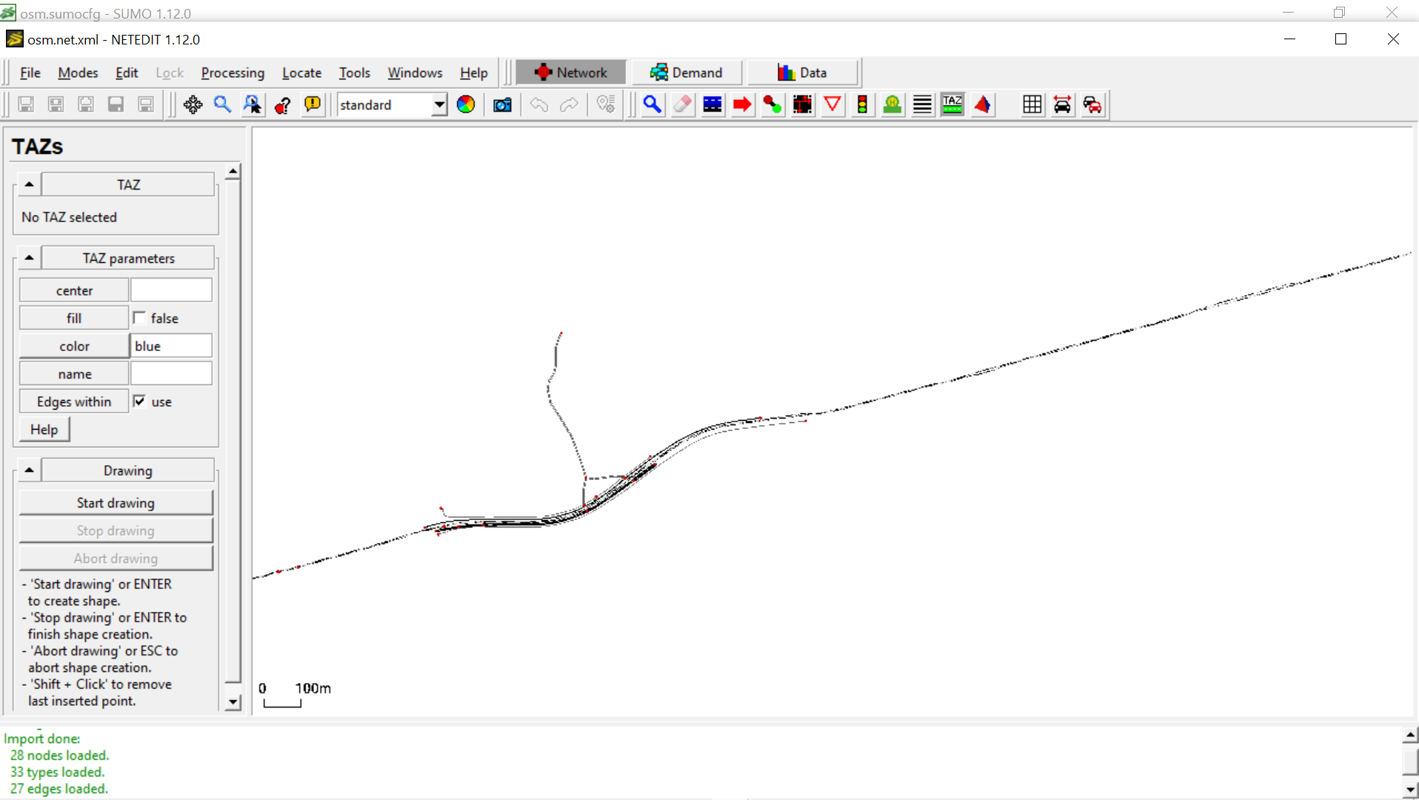This screenshot has width=1419, height=800.
Task: Switch to Traffic Light mode
Action: pyautogui.click(x=863, y=104)
